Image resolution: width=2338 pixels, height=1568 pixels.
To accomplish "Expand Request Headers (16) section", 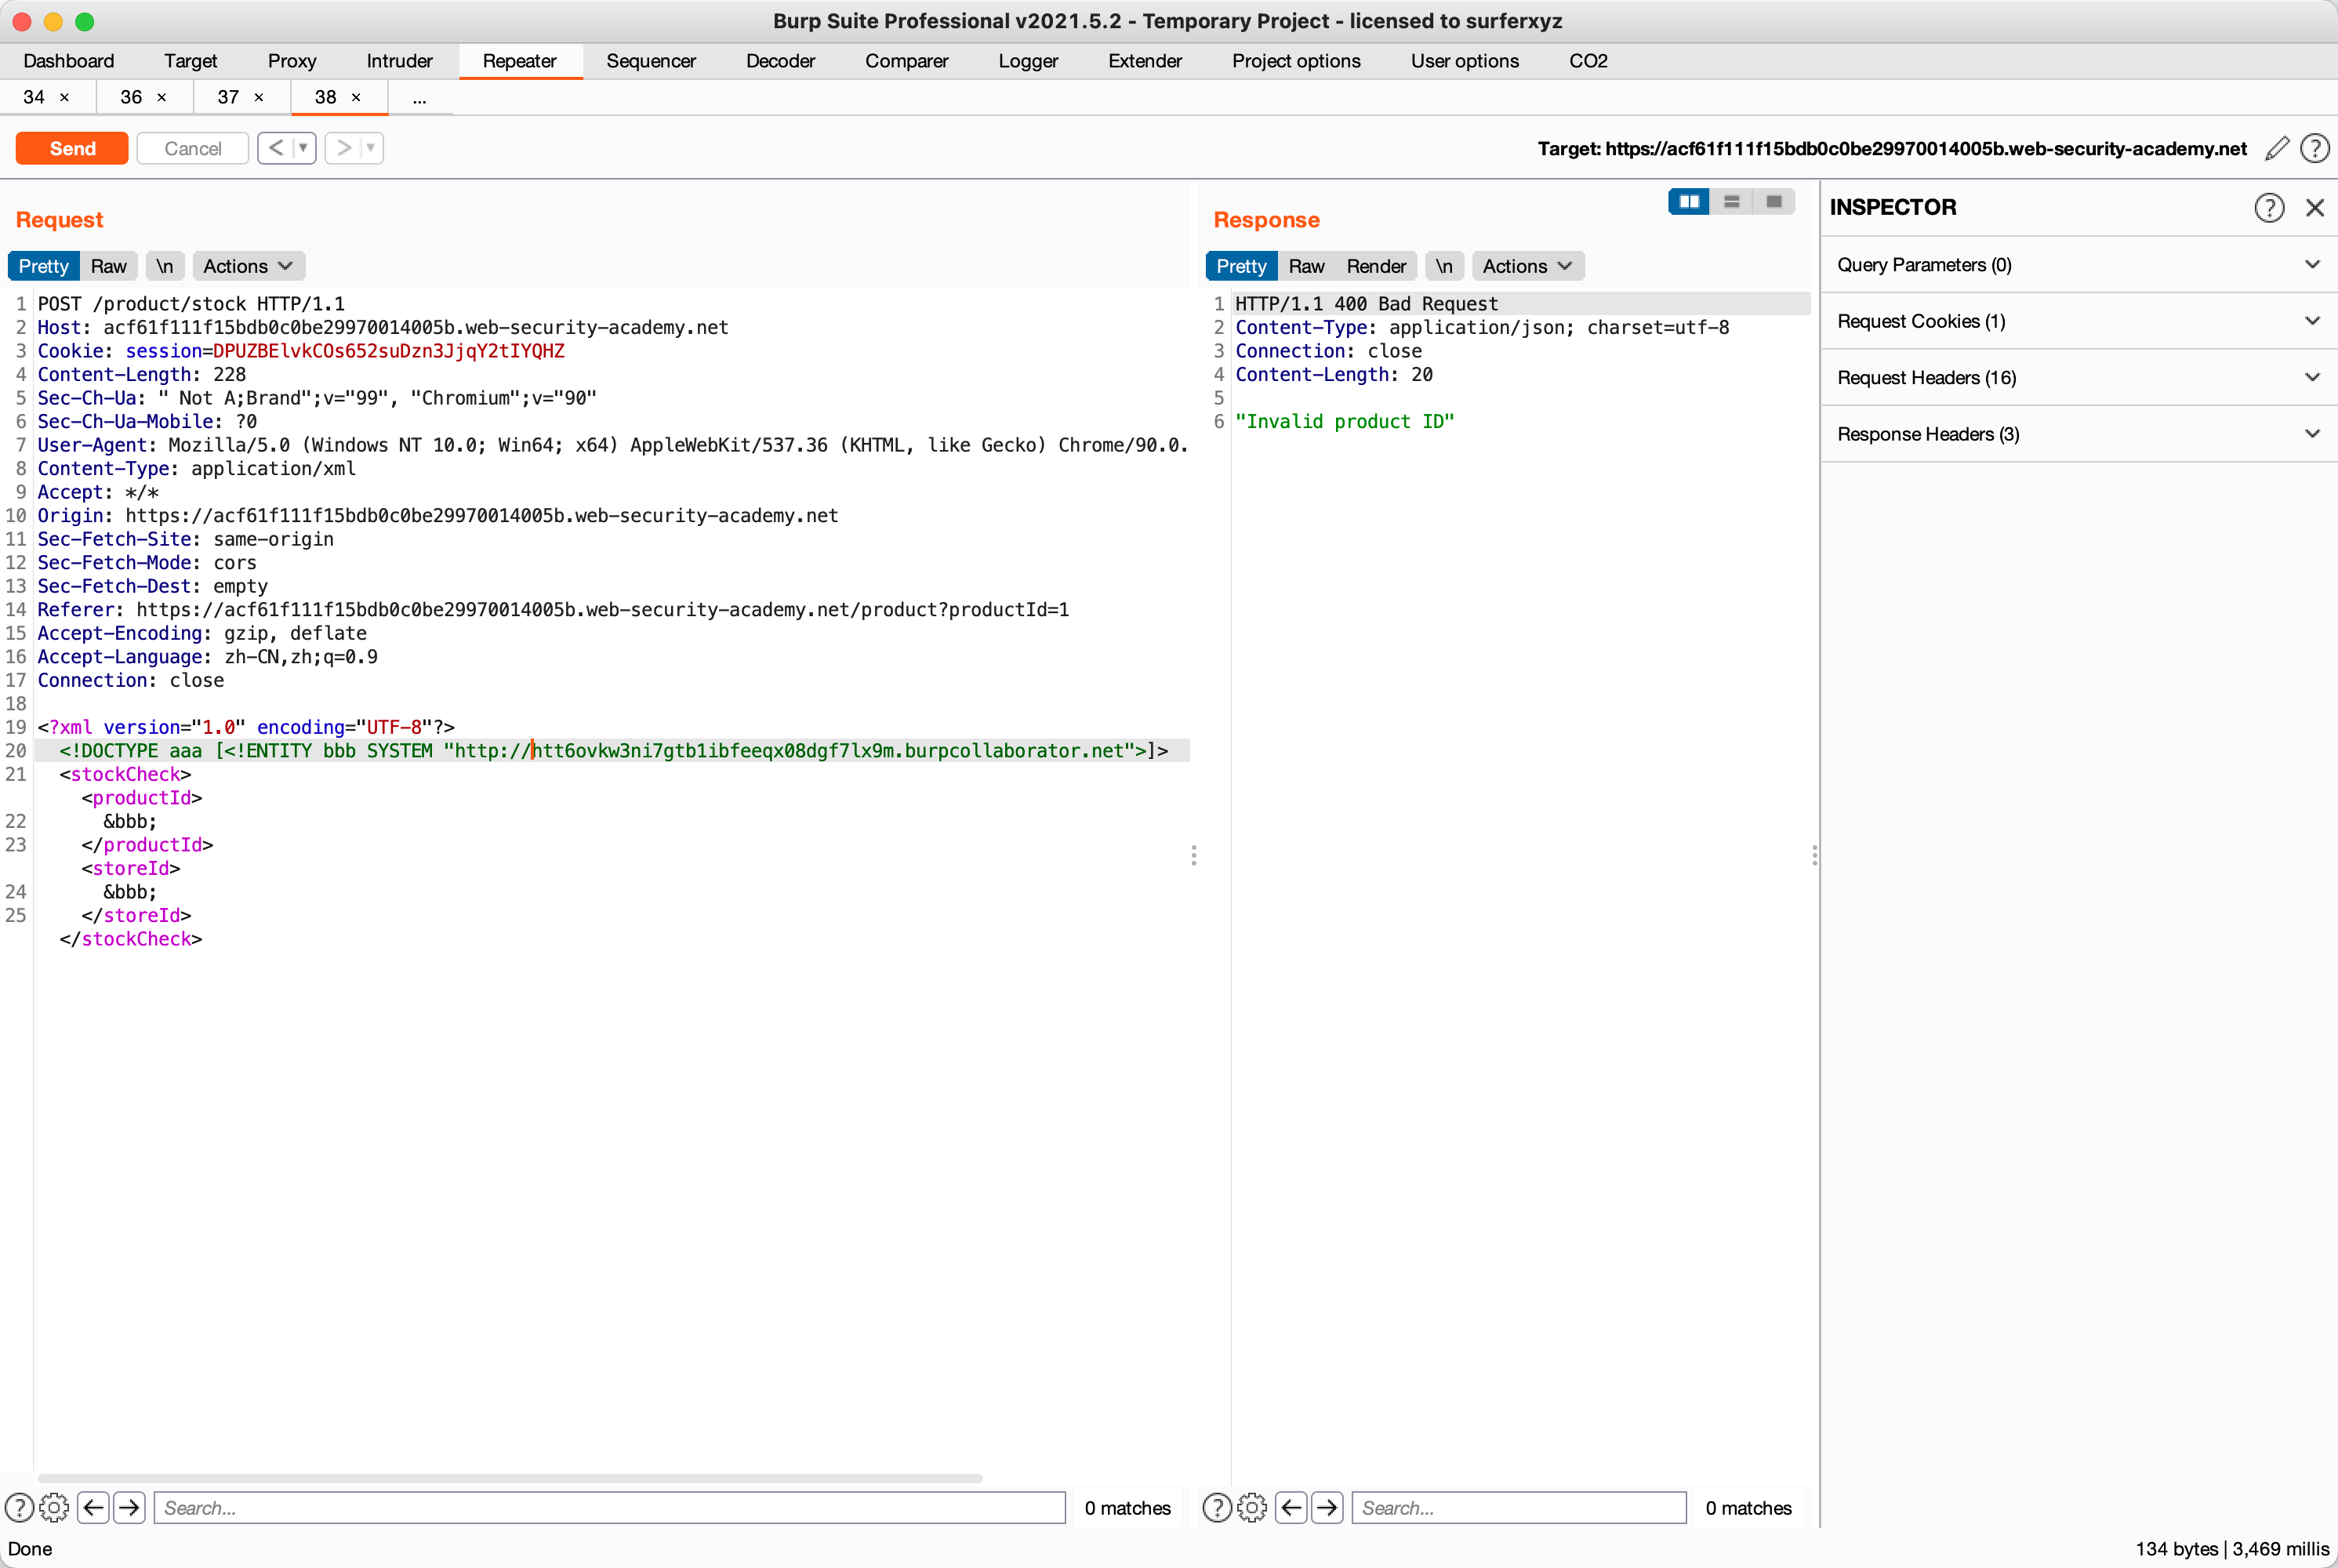I will click(2079, 378).
